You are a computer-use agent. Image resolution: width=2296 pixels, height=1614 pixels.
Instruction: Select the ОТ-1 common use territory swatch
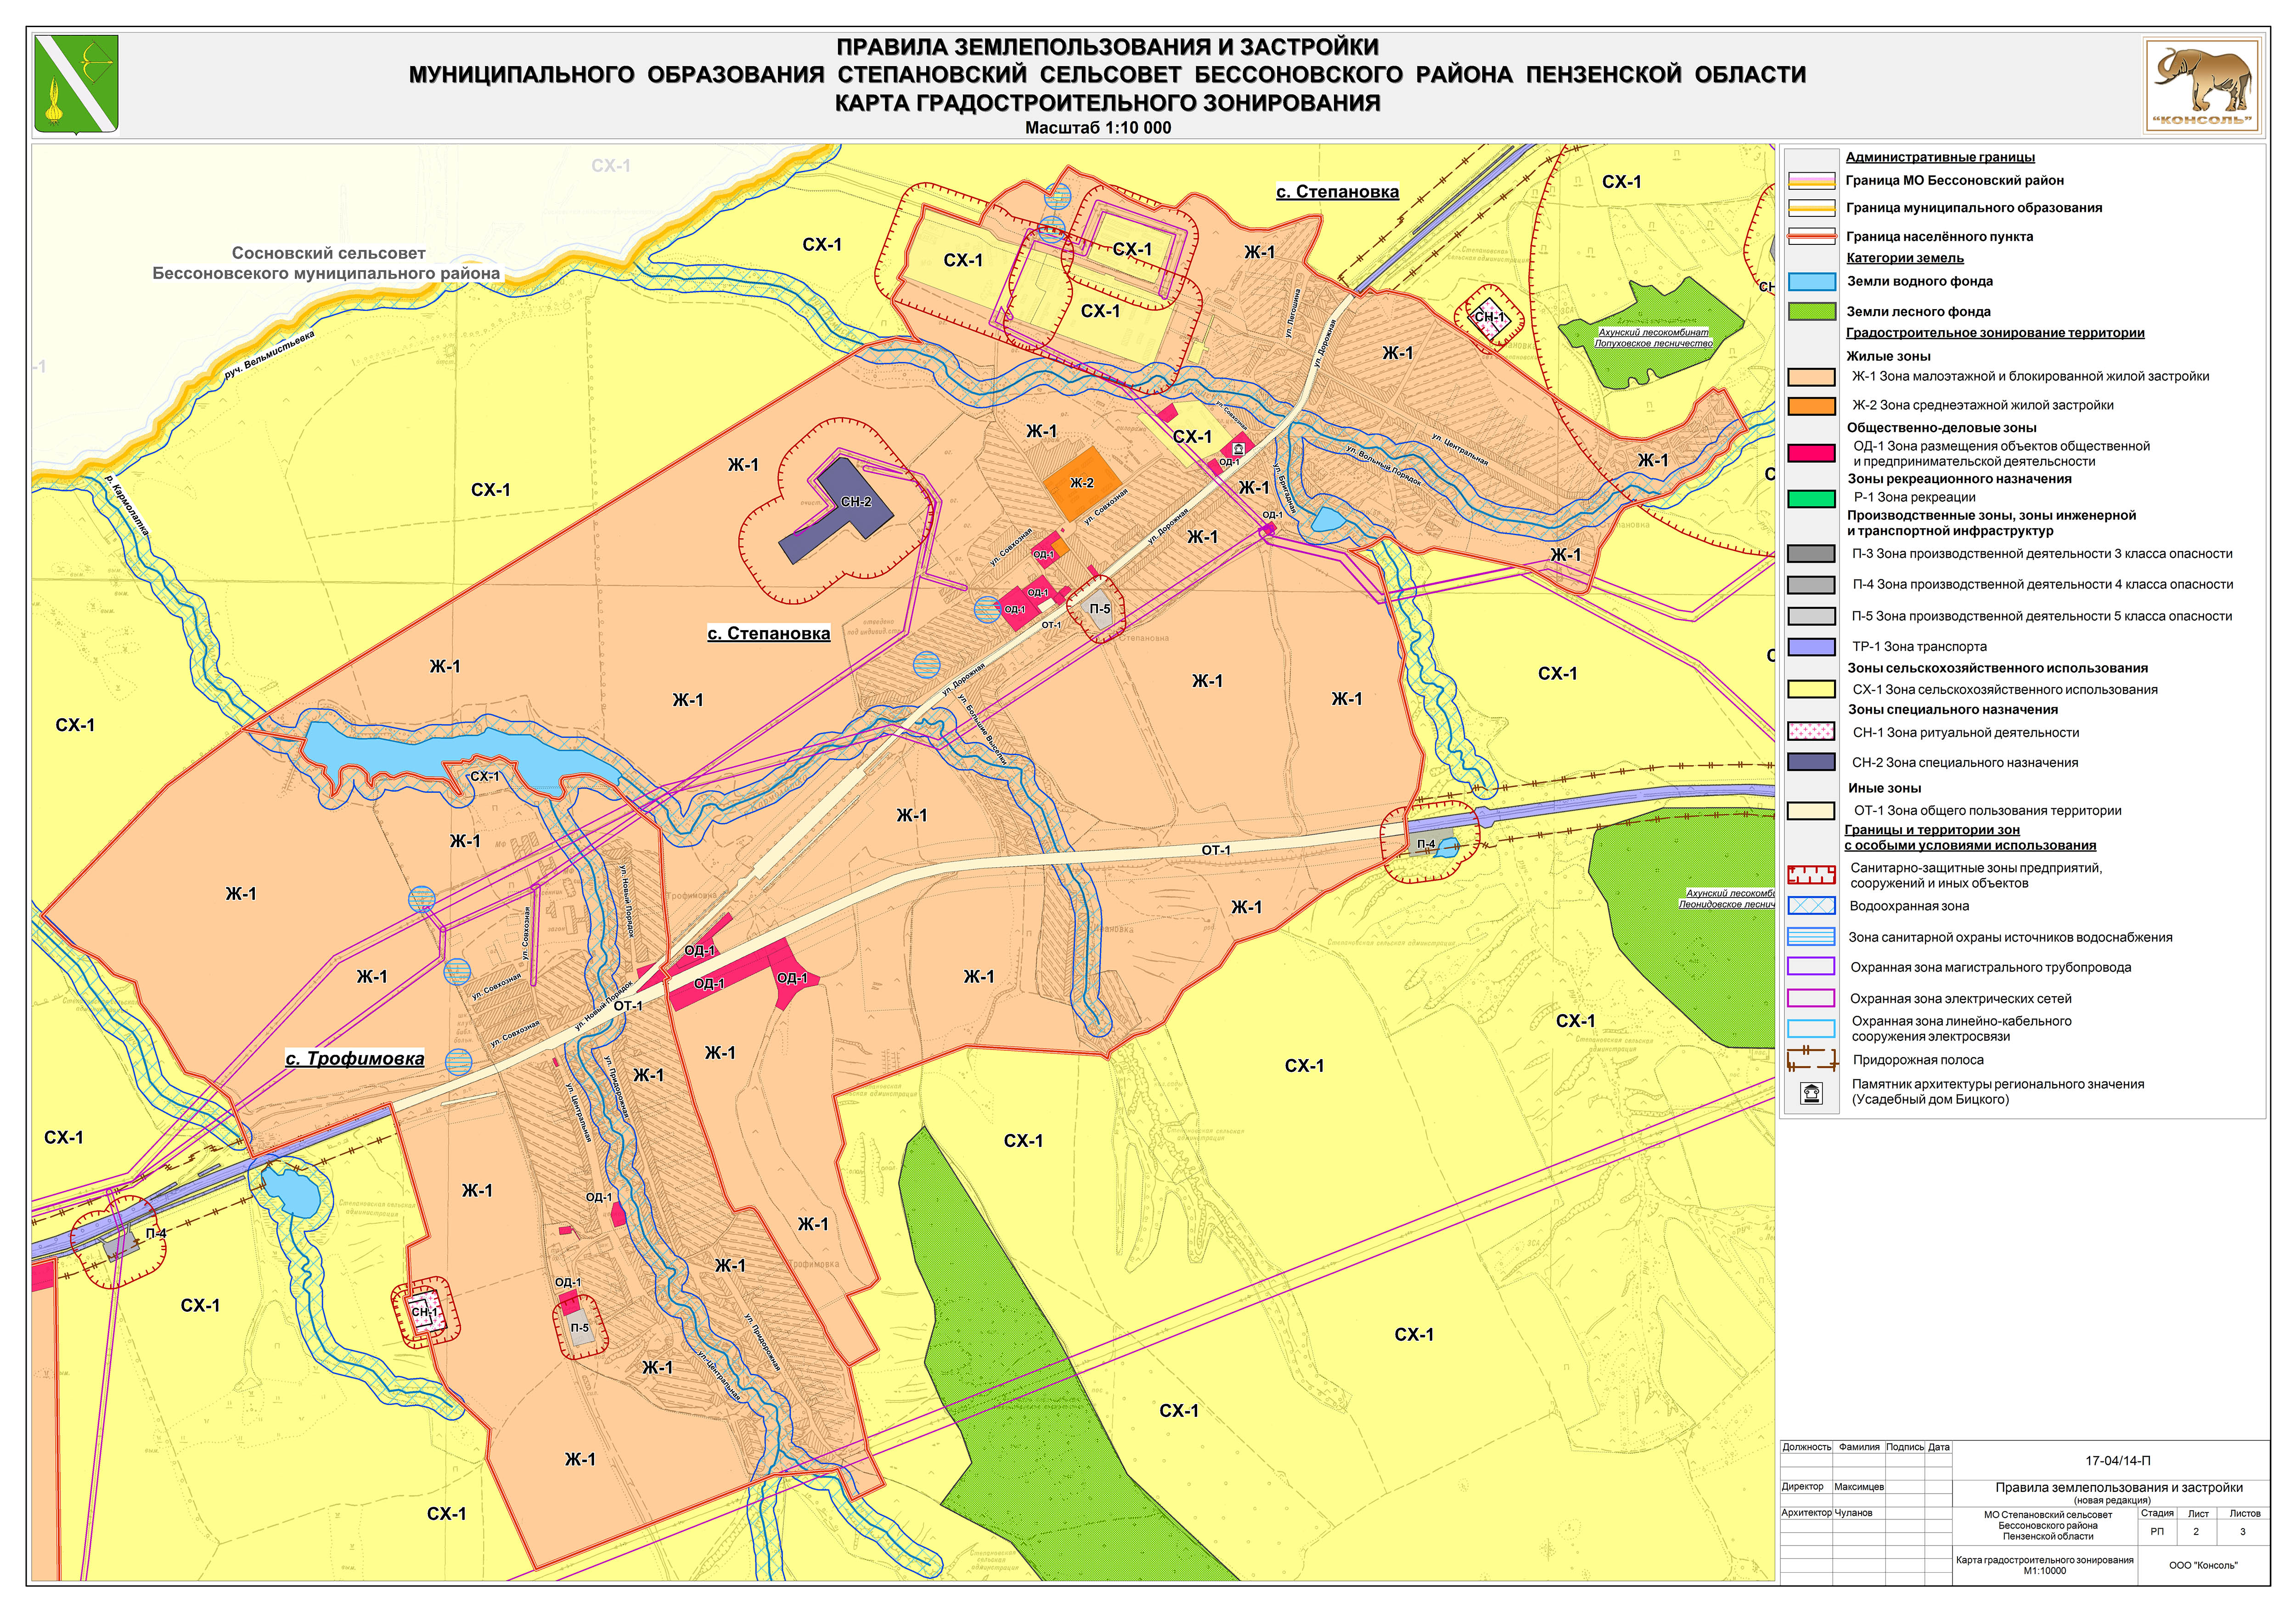tap(1811, 811)
